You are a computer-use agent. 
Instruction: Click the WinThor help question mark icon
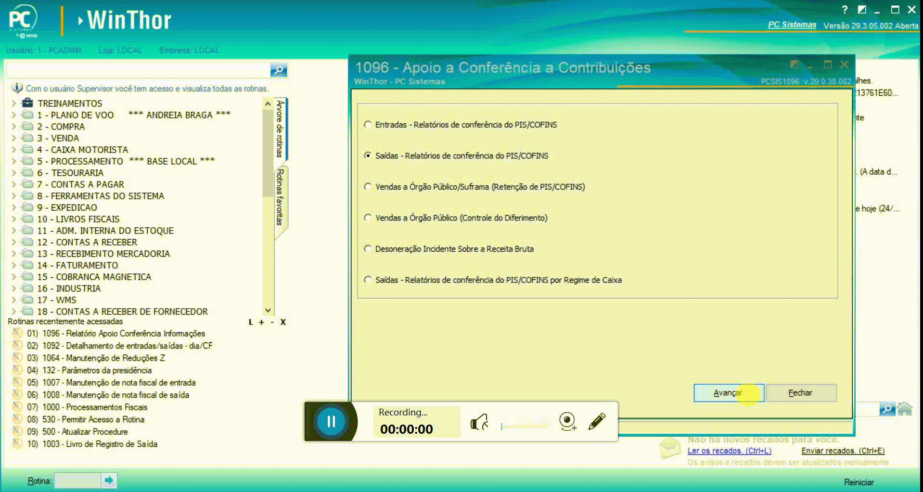click(x=845, y=10)
